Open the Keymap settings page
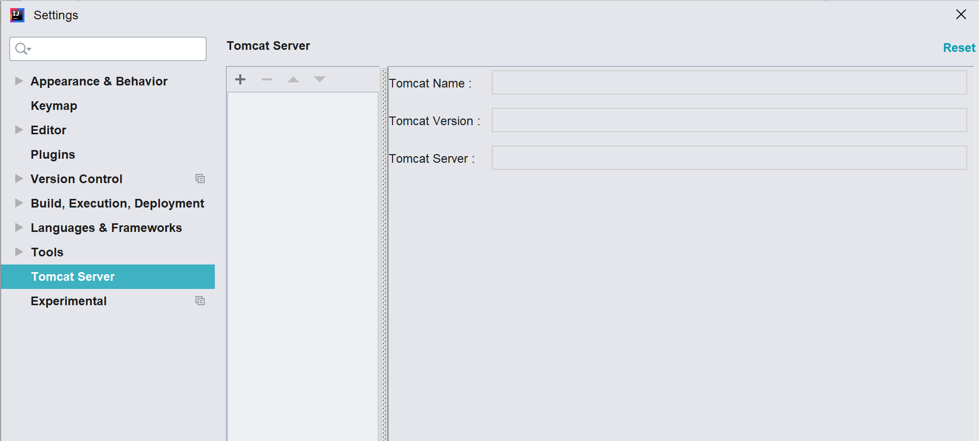 click(x=54, y=106)
